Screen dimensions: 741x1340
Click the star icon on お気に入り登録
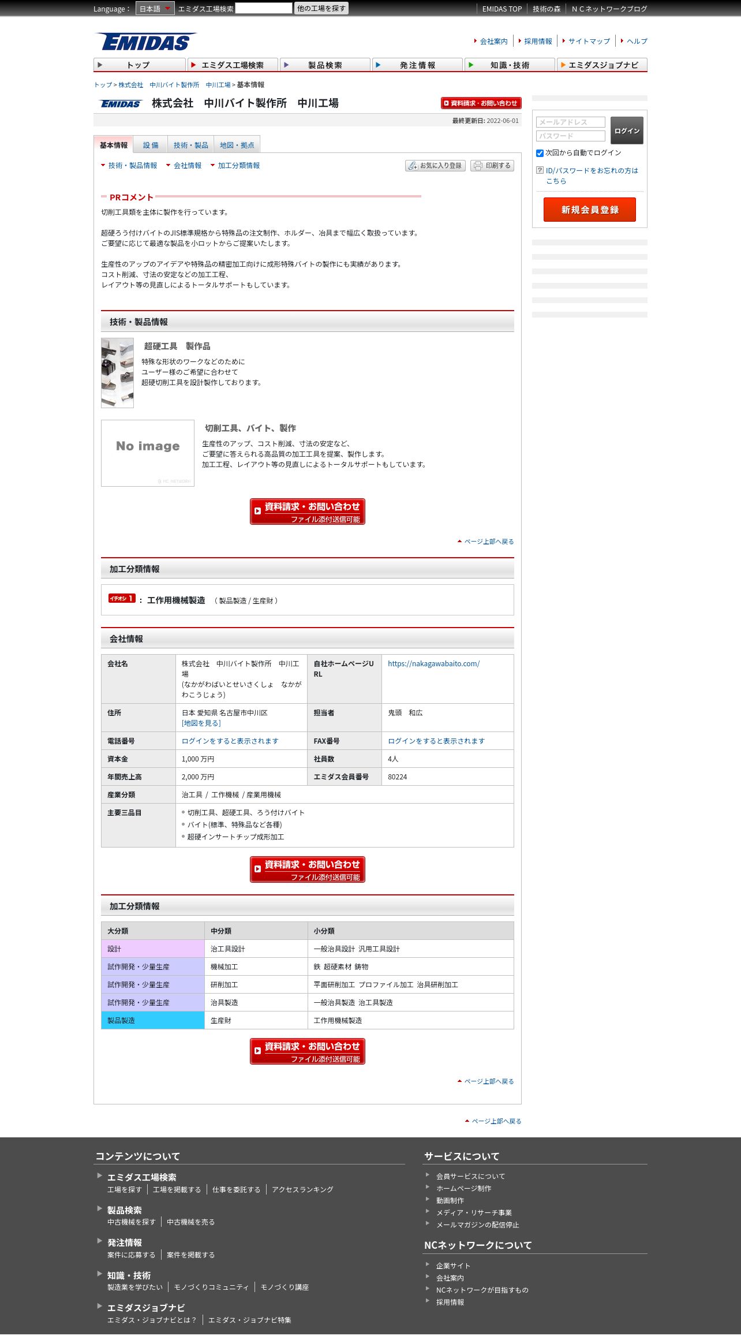(413, 166)
